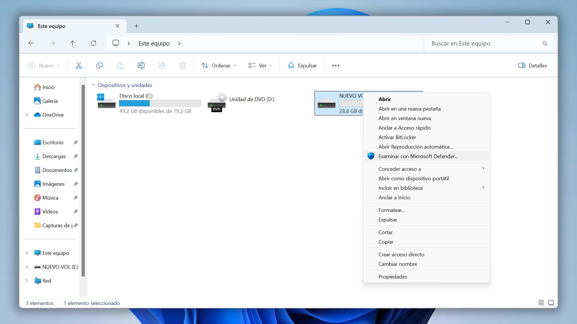Viewport: 577px width, 324px height.
Task: Click the Share icon in toolbar
Action: [162, 65]
